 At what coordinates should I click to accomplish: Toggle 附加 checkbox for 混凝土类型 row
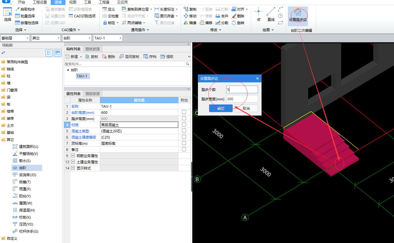coord(184,131)
